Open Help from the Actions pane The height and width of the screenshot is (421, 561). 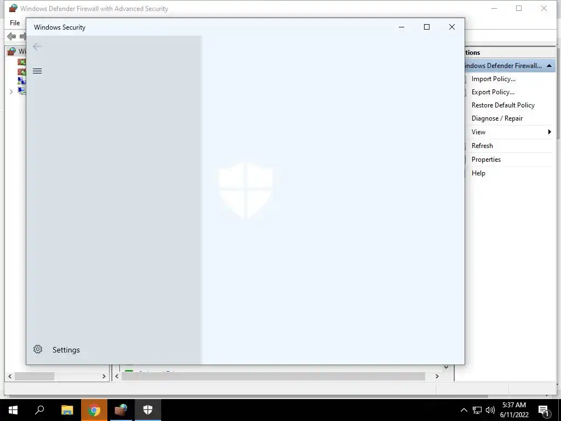tap(478, 173)
